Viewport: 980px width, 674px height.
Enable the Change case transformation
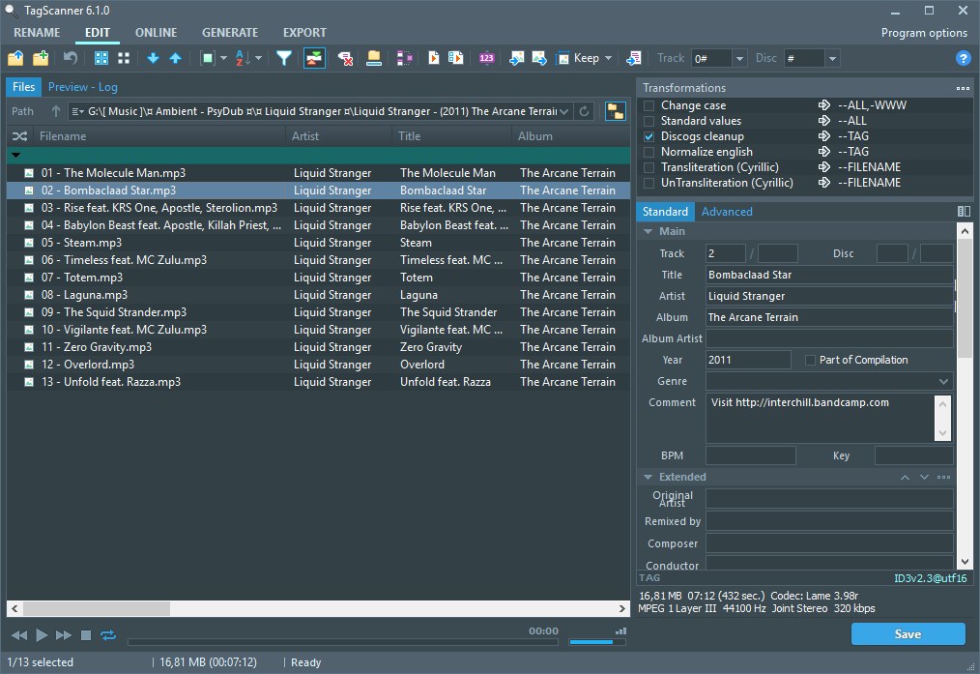[649, 105]
